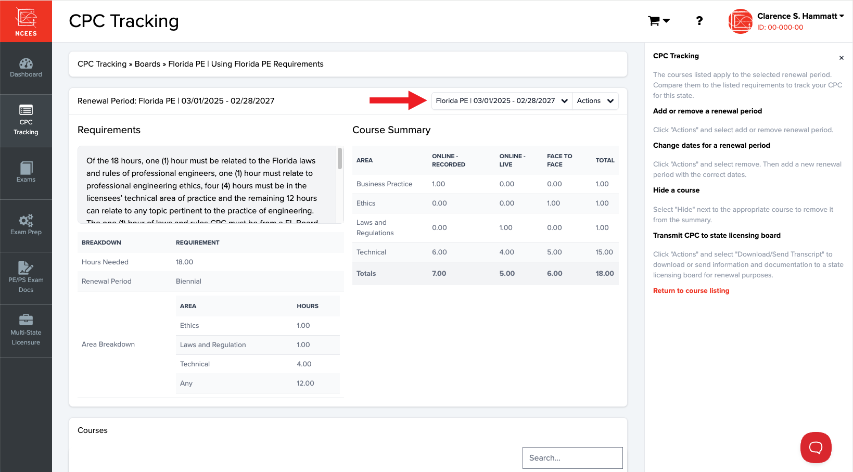The image size is (853, 472).
Task: Click Add or remove a renewal period heading
Action: [x=707, y=111]
